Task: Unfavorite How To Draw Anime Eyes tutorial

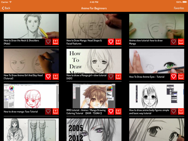Action: coord(174,77)
